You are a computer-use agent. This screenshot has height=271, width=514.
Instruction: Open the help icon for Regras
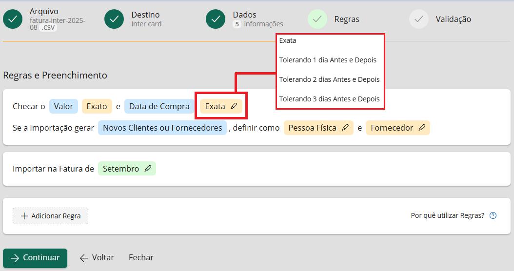point(493,215)
